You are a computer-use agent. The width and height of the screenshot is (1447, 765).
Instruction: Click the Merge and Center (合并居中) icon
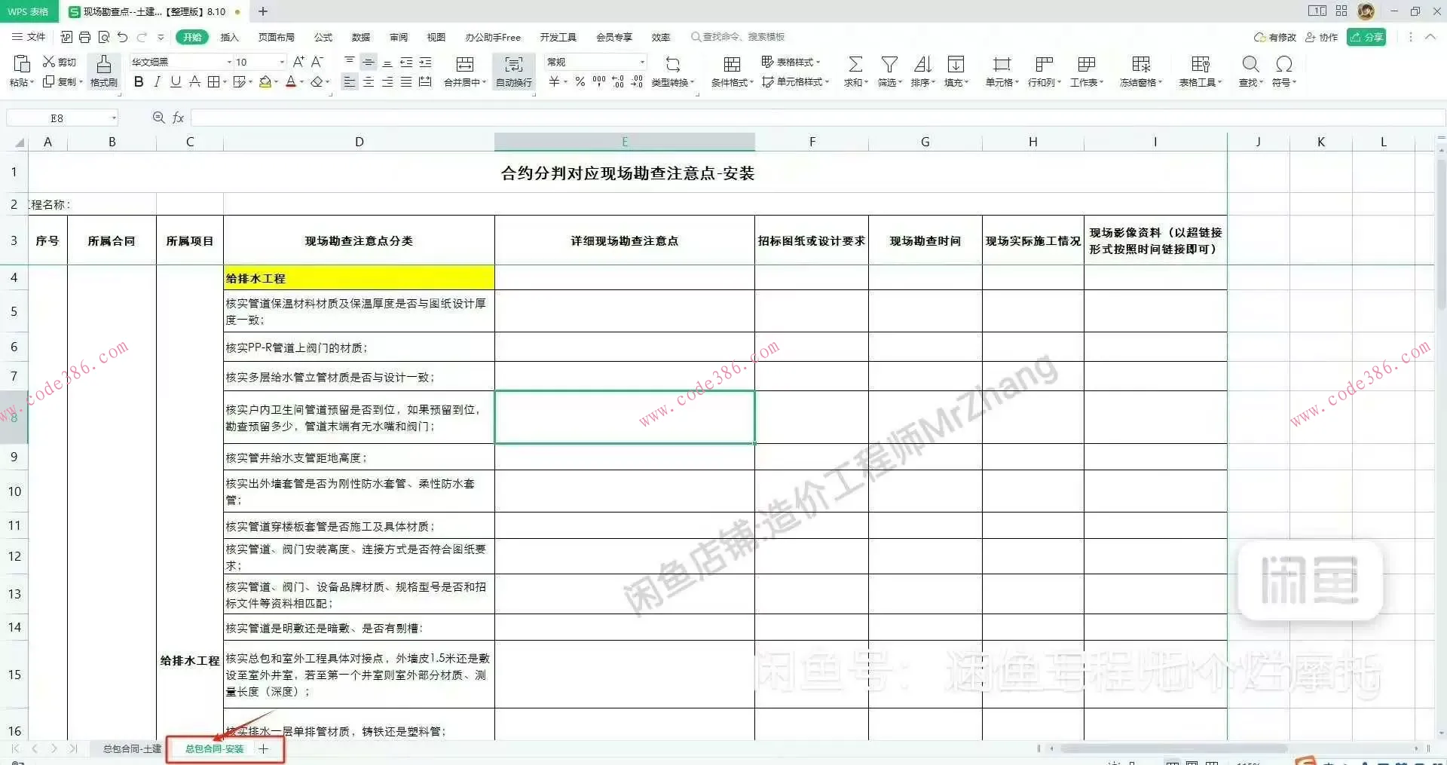pyautogui.click(x=465, y=65)
